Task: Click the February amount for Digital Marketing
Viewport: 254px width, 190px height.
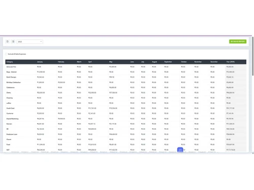Action: (61, 119)
